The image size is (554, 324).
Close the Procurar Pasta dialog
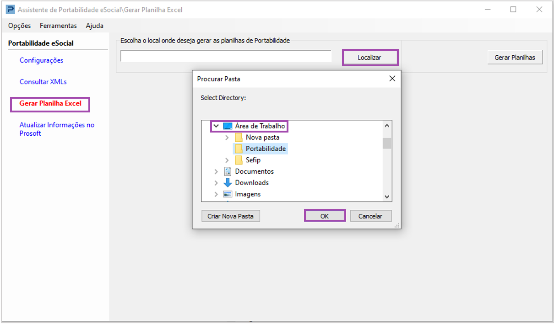pyautogui.click(x=392, y=79)
